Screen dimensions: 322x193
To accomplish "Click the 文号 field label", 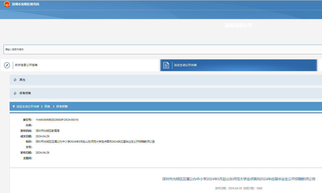I will (29, 147).
